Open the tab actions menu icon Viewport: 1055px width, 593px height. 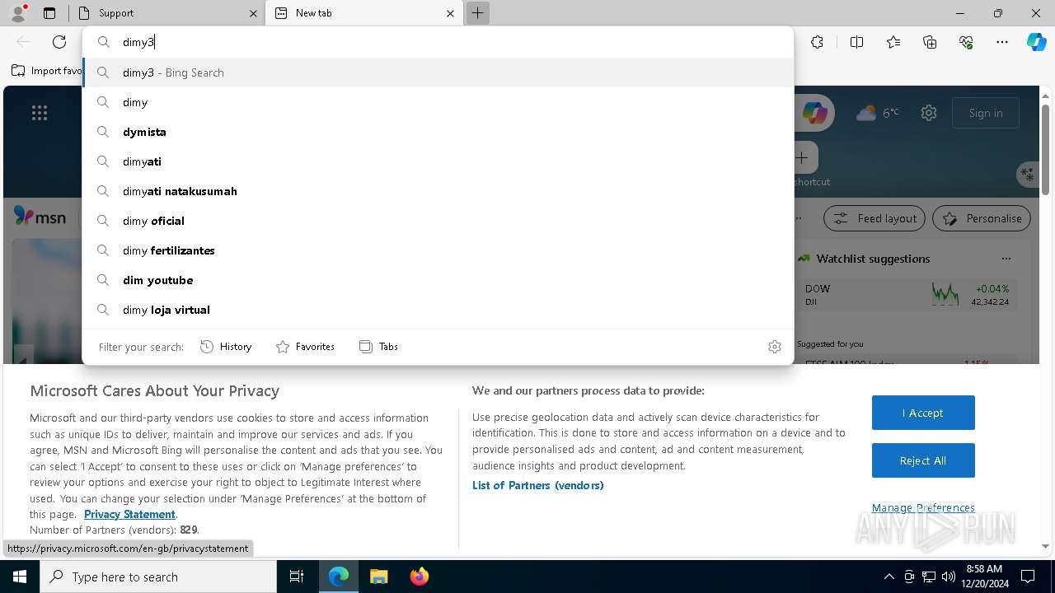point(49,13)
